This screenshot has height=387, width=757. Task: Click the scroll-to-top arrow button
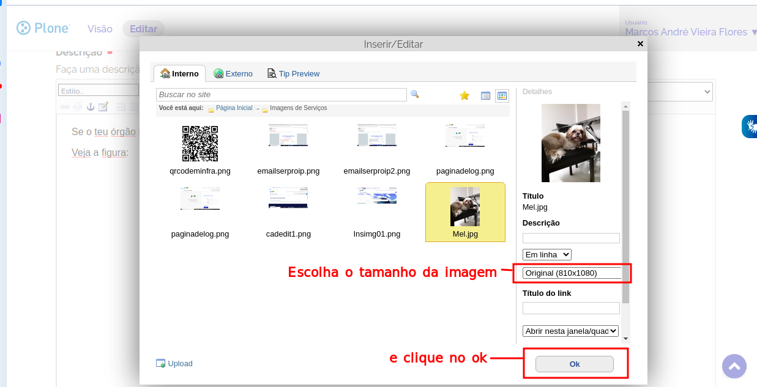734,367
